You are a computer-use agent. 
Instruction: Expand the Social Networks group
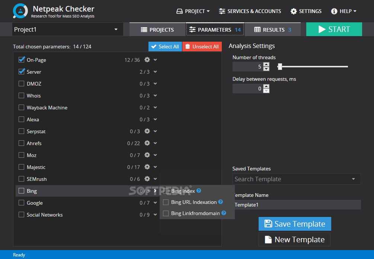155,215
